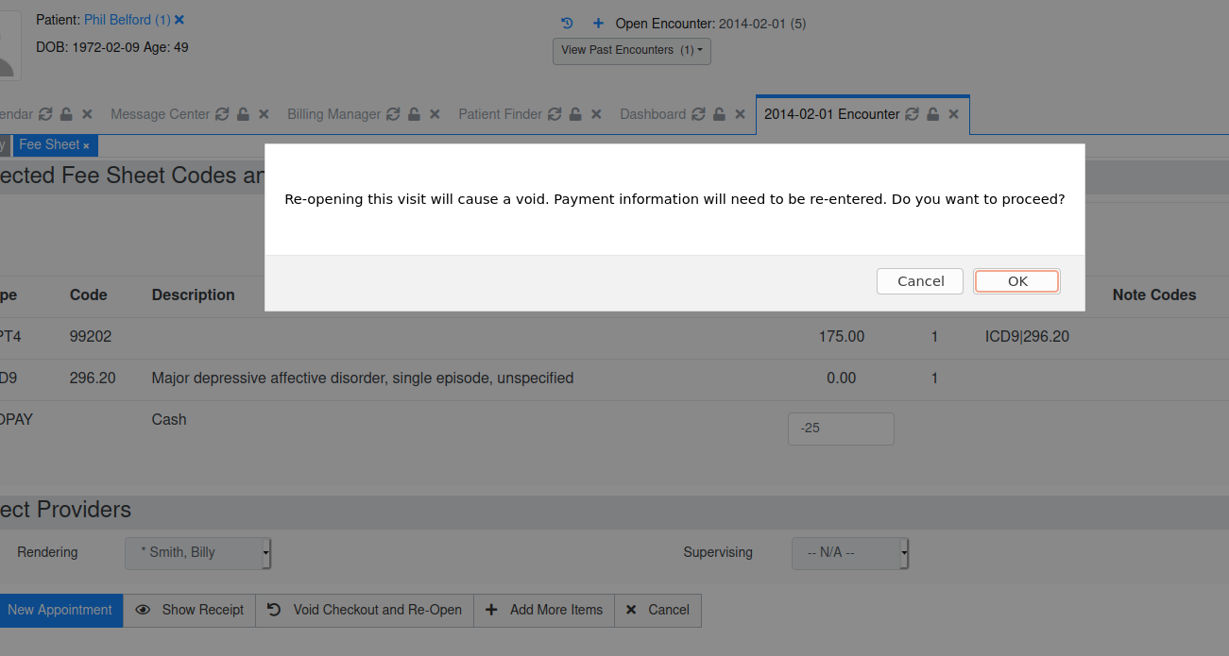Click the eye icon on Show Receipt button
The height and width of the screenshot is (656, 1229).
click(x=143, y=610)
